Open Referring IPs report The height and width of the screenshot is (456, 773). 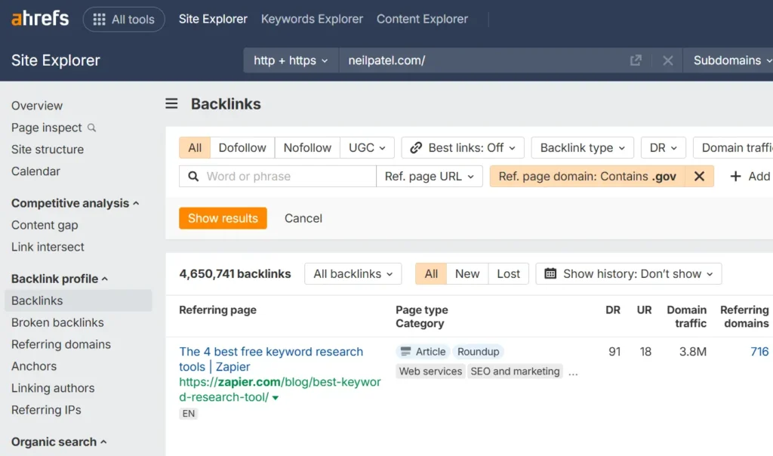46,410
